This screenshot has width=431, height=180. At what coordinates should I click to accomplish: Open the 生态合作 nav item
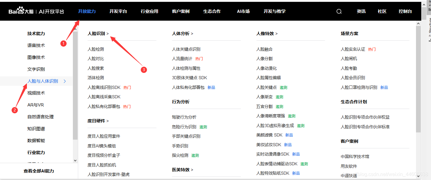212,11
